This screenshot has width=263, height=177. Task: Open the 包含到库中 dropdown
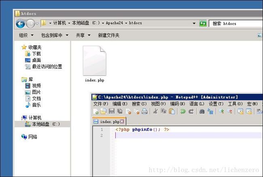(55, 35)
